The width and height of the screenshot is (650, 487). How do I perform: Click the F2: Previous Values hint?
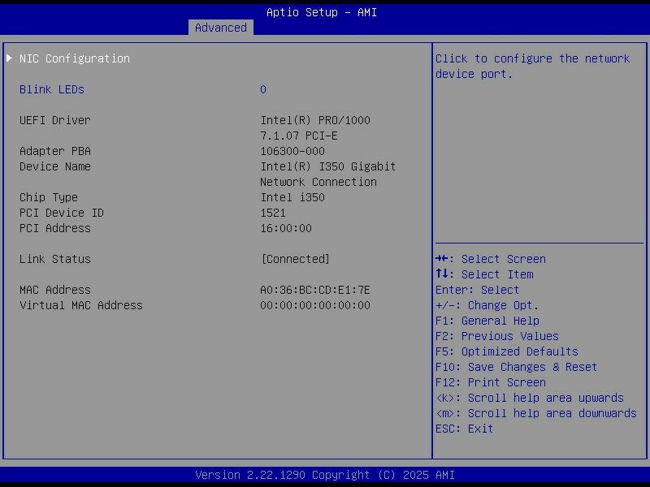point(497,336)
